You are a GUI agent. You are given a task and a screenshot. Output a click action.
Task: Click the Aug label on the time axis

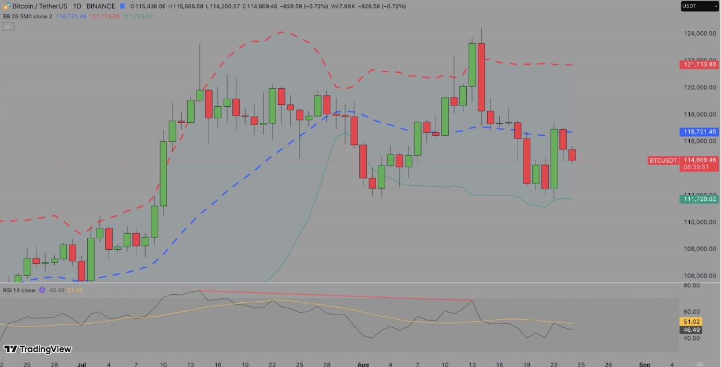pyautogui.click(x=363, y=365)
